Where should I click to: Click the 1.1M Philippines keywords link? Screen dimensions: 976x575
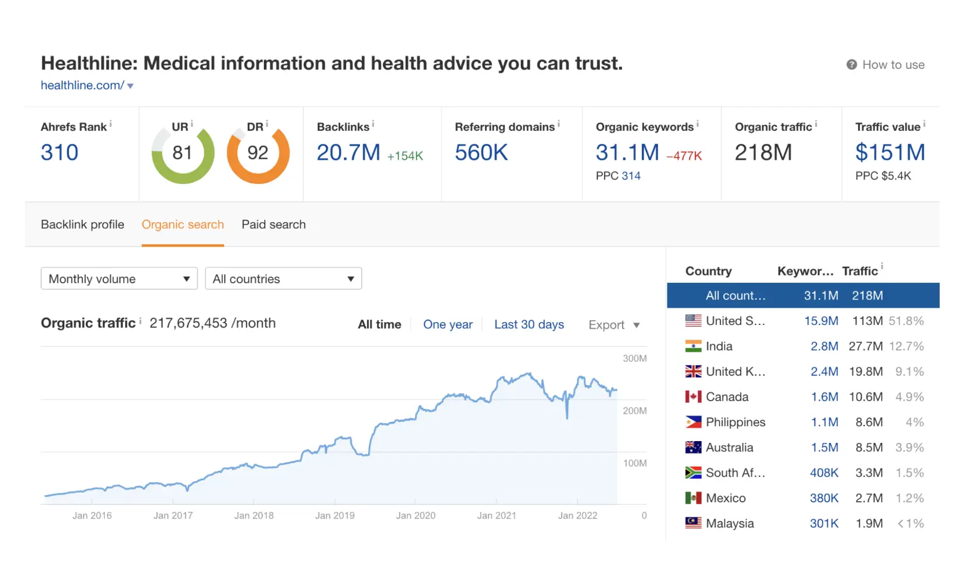(825, 422)
